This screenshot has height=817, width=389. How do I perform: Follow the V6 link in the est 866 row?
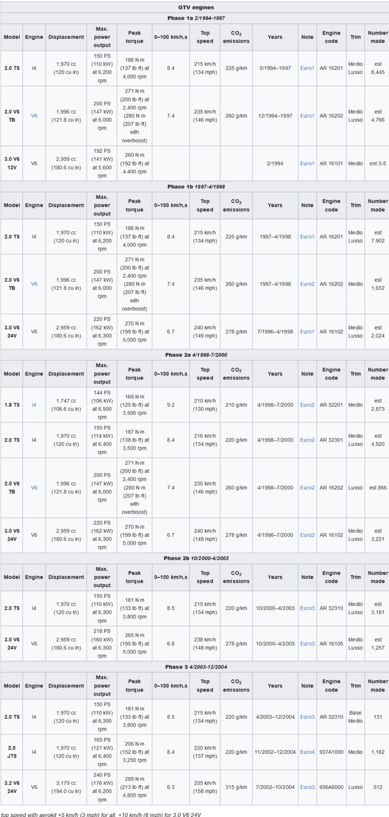coord(34,488)
